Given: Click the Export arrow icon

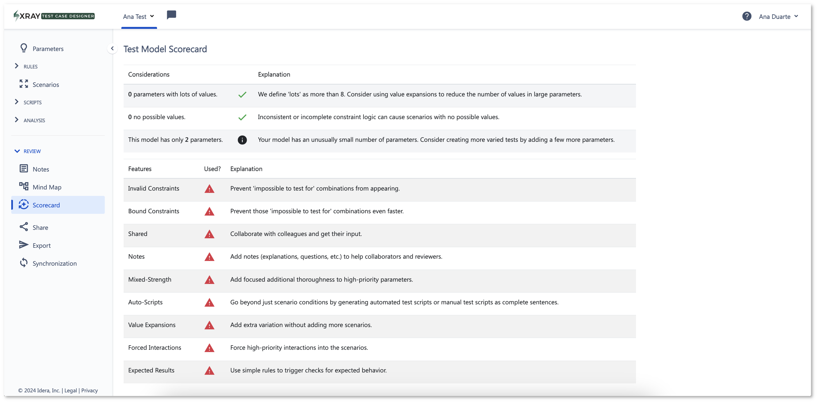Looking at the screenshot, I should [x=24, y=245].
